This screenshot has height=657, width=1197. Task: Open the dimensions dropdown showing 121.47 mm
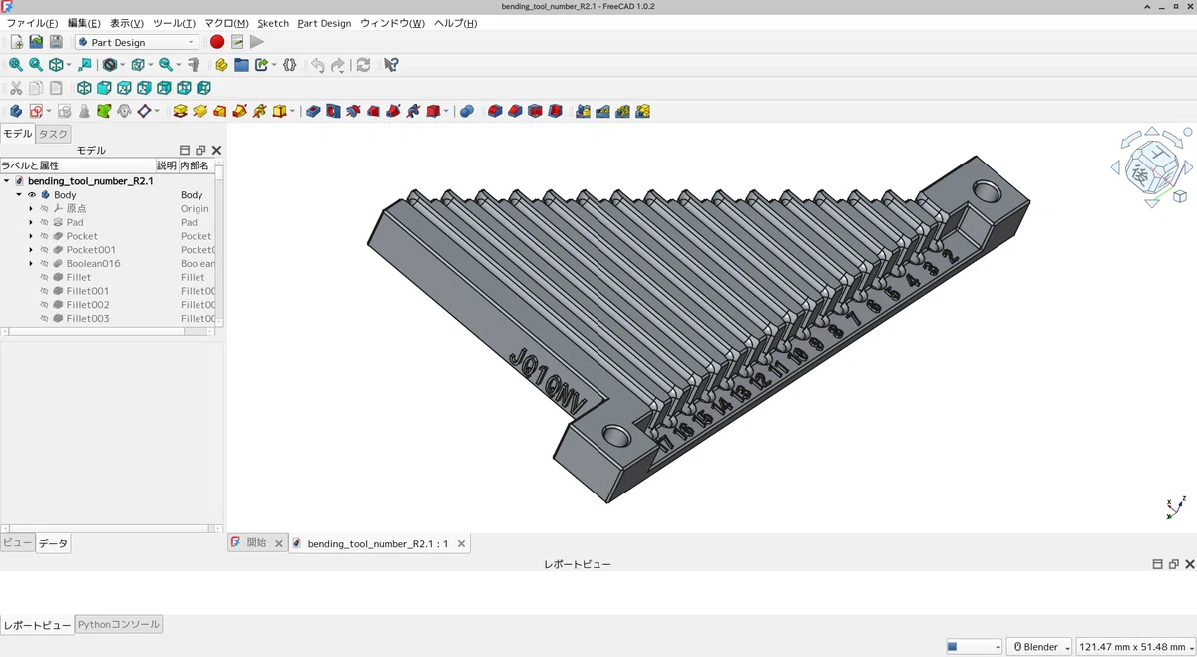pyautogui.click(x=1135, y=647)
